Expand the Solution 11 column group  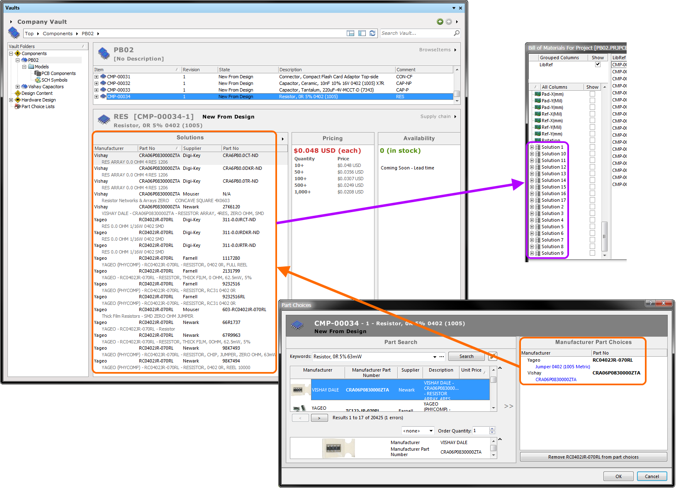[x=532, y=160]
